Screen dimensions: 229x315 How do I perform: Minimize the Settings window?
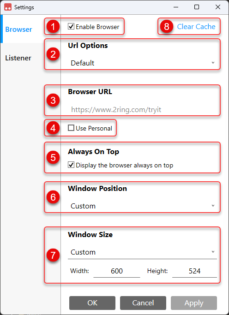176,7
